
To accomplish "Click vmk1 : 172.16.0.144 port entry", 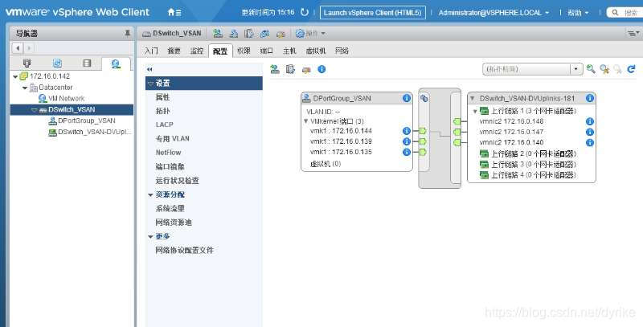I will tap(341, 131).
